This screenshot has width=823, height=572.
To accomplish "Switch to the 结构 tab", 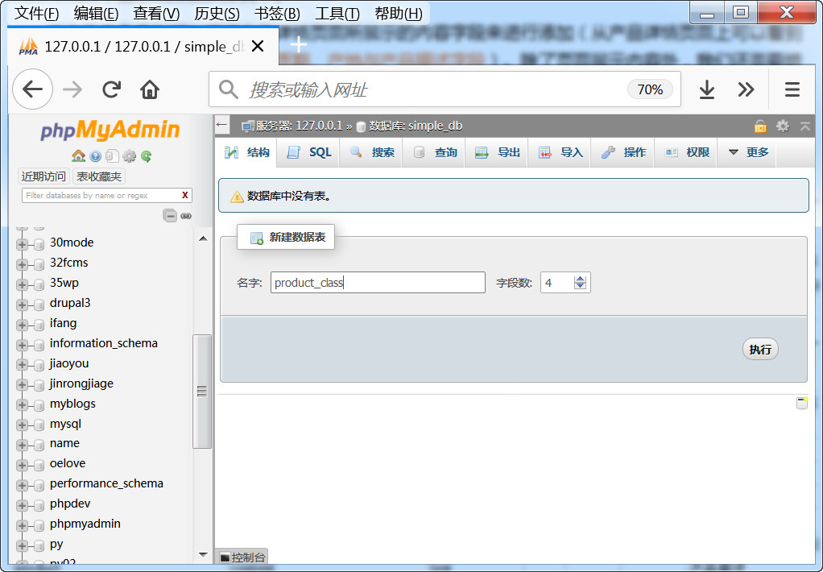I will [x=246, y=152].
